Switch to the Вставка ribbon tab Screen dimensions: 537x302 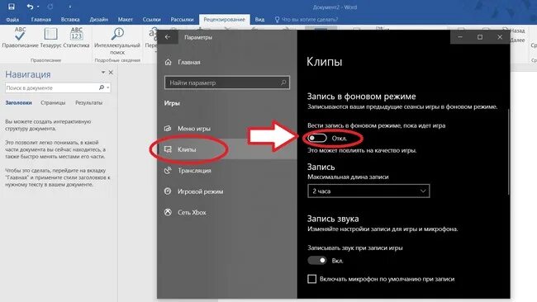pyautogui.click(x=70, y=20)
